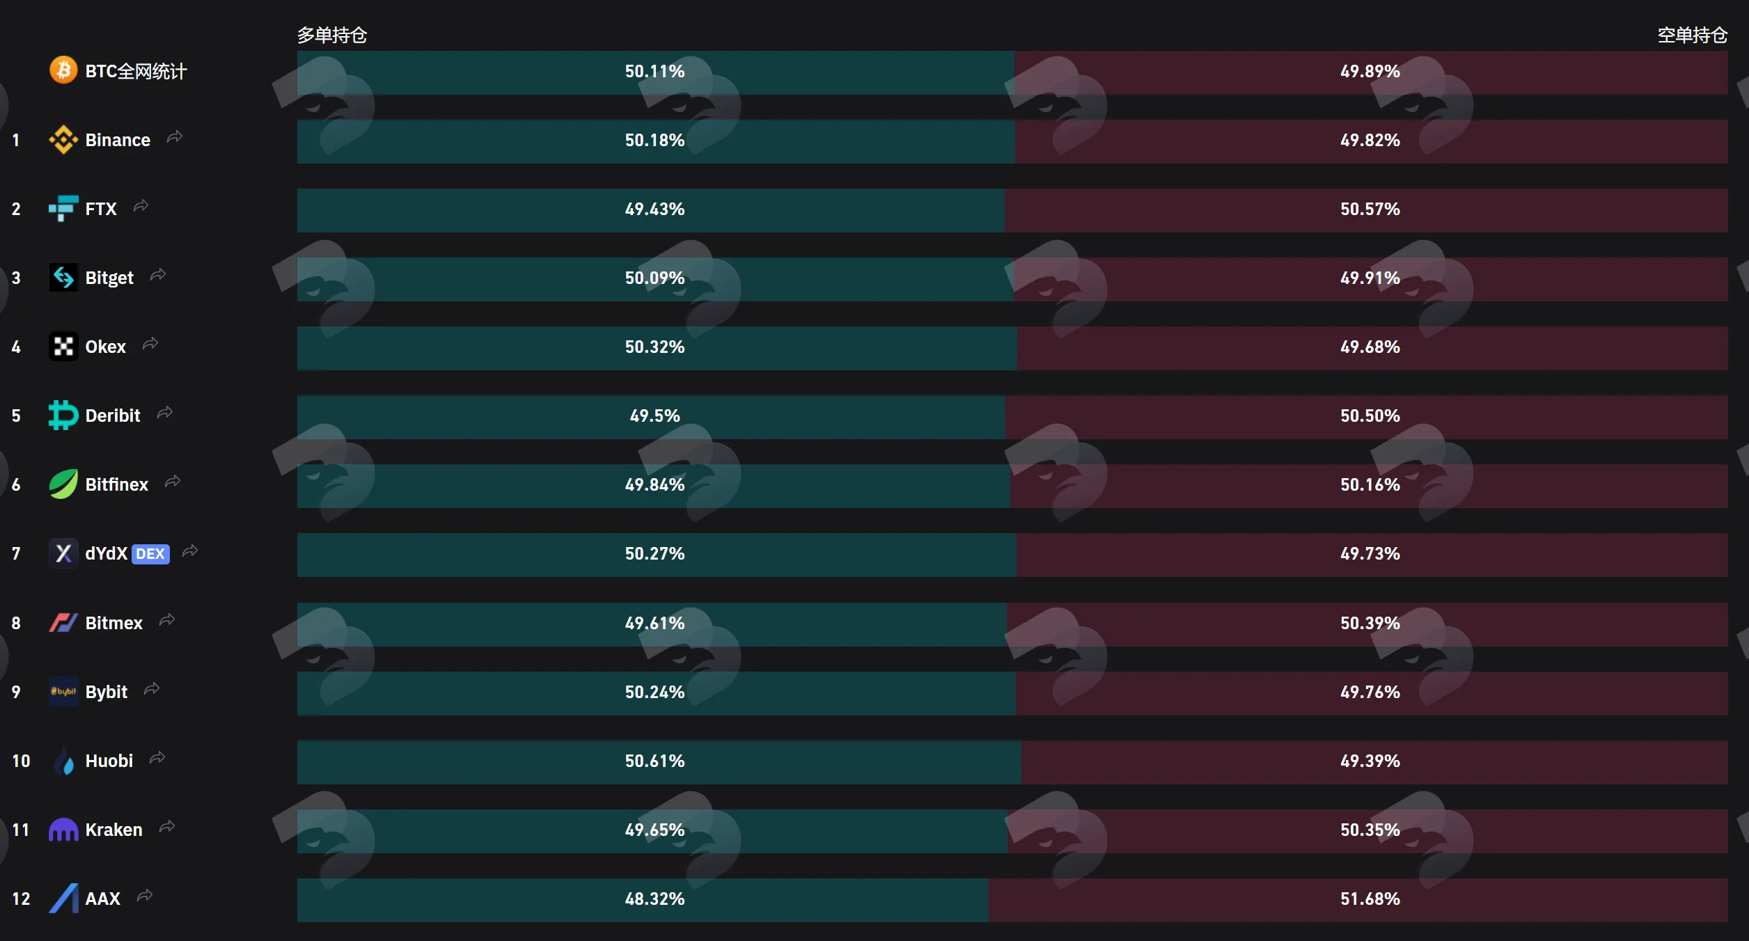Click the Kraken share arrow icon
Screen dimensions: 1749x941
[167, 827]
